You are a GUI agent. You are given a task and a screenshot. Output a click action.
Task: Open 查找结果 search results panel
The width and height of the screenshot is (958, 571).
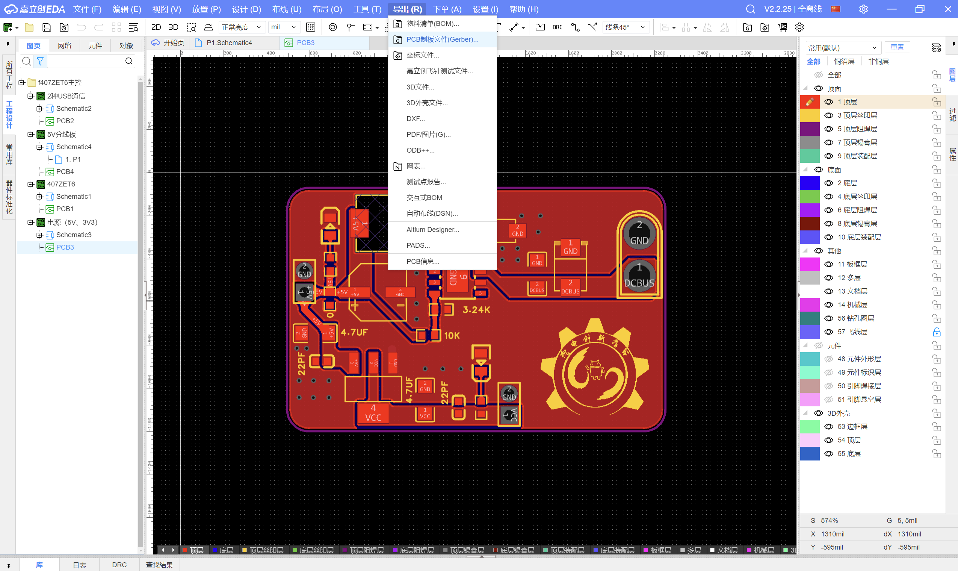click(160, 565)
